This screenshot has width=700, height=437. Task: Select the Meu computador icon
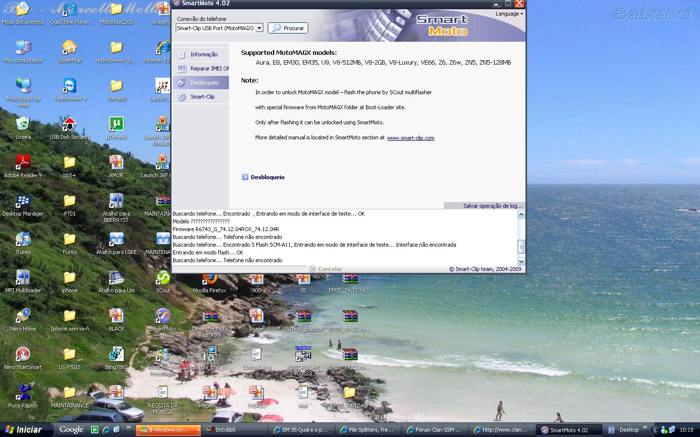(x=23, y=52)
